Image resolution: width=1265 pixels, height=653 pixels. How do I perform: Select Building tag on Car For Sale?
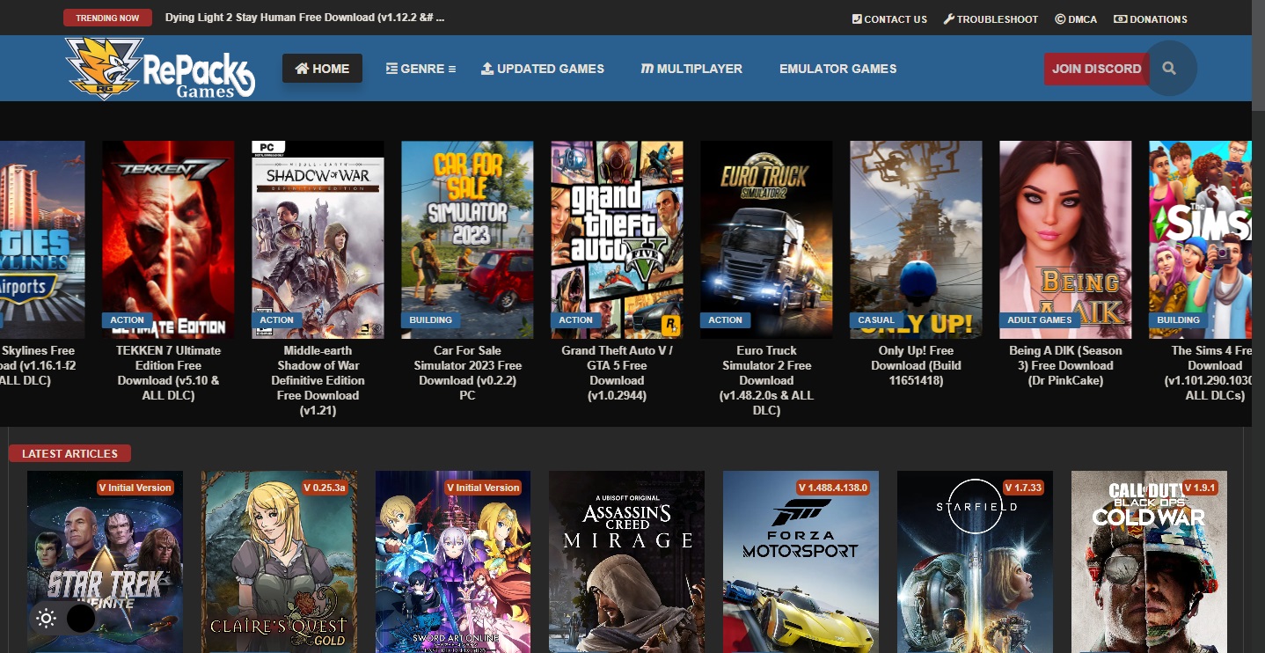pos(431,320)
